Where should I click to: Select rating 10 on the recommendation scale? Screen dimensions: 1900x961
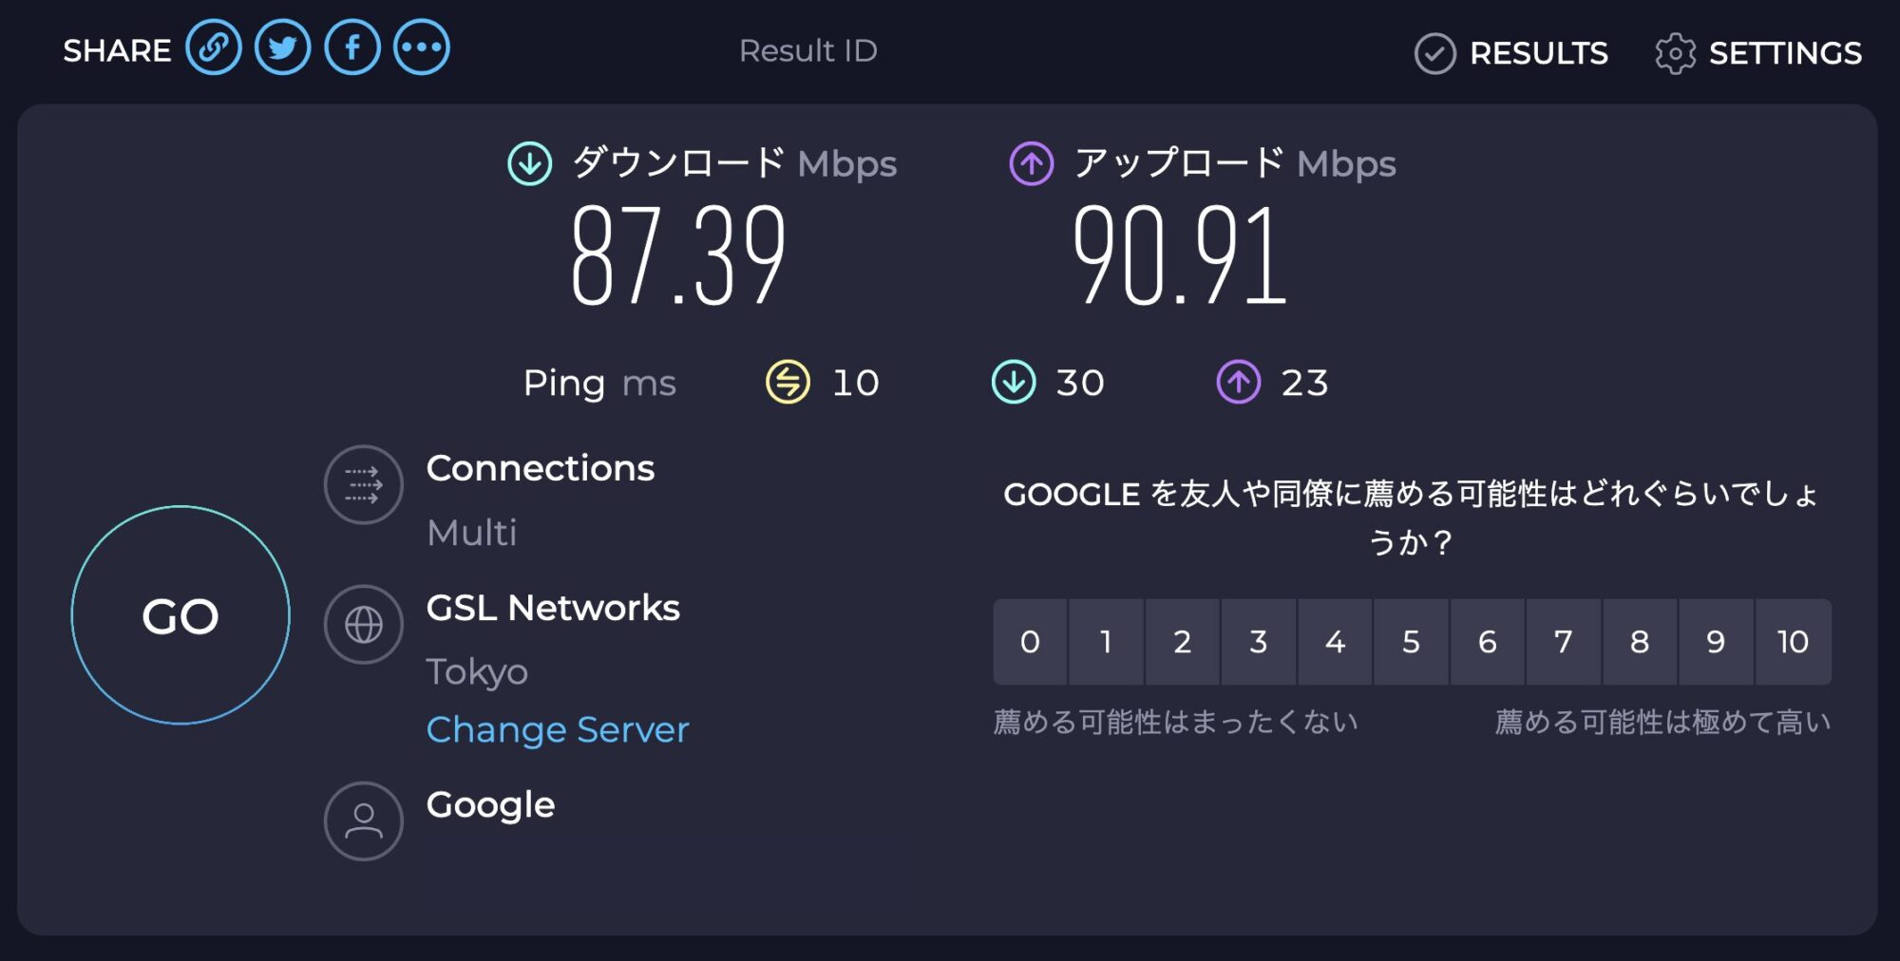click(x=1792, y=643)
